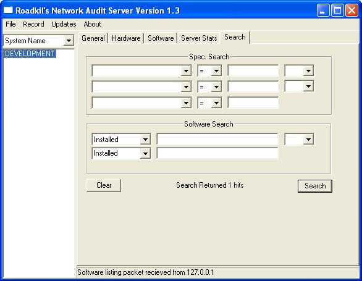Viewport: 362px width, 281px height.
Task: Click the application icon in title bar
Action: tap(8, 10)
